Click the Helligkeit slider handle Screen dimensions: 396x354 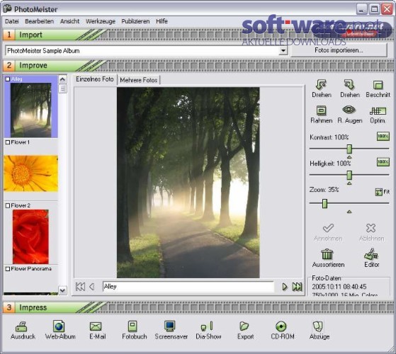pyautogui.click(x=349, y=175)
